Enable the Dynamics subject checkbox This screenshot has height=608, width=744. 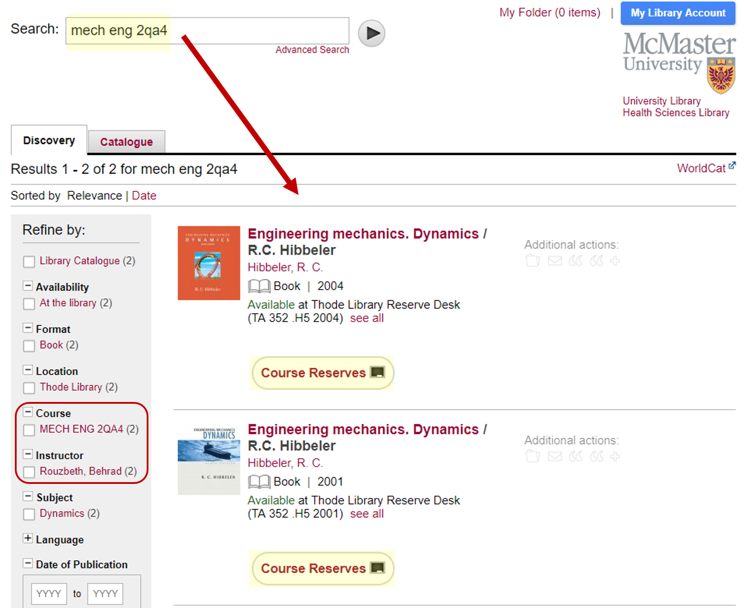tap(29, 514)
